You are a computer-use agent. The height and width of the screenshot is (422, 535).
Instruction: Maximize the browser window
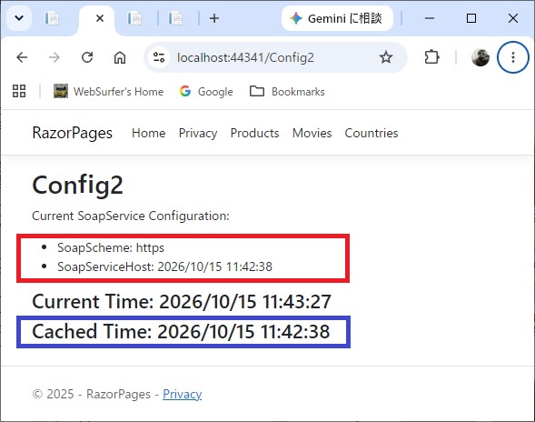471,18
